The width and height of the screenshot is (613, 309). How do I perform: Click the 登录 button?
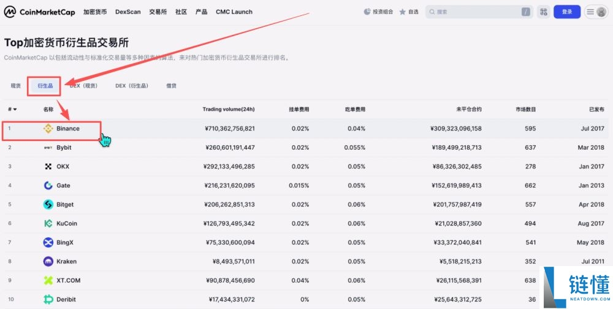[567, 12]
